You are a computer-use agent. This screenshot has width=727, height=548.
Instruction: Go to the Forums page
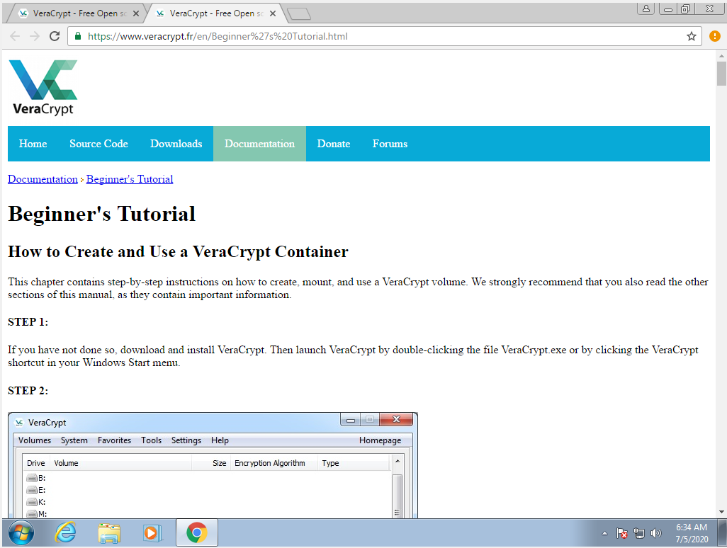coord(390,144)
